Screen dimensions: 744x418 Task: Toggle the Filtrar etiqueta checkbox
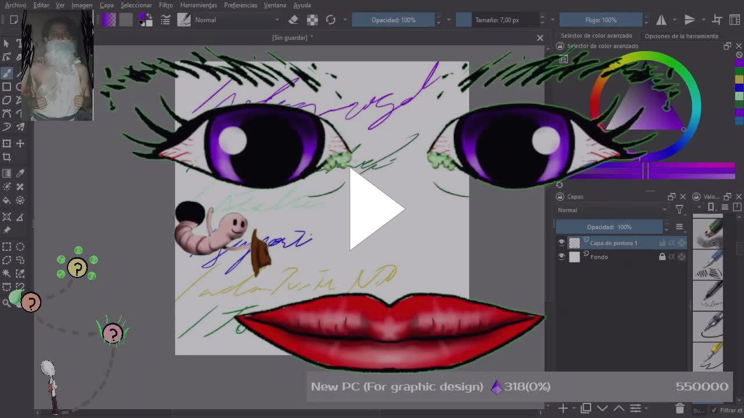tap(714, 410)
